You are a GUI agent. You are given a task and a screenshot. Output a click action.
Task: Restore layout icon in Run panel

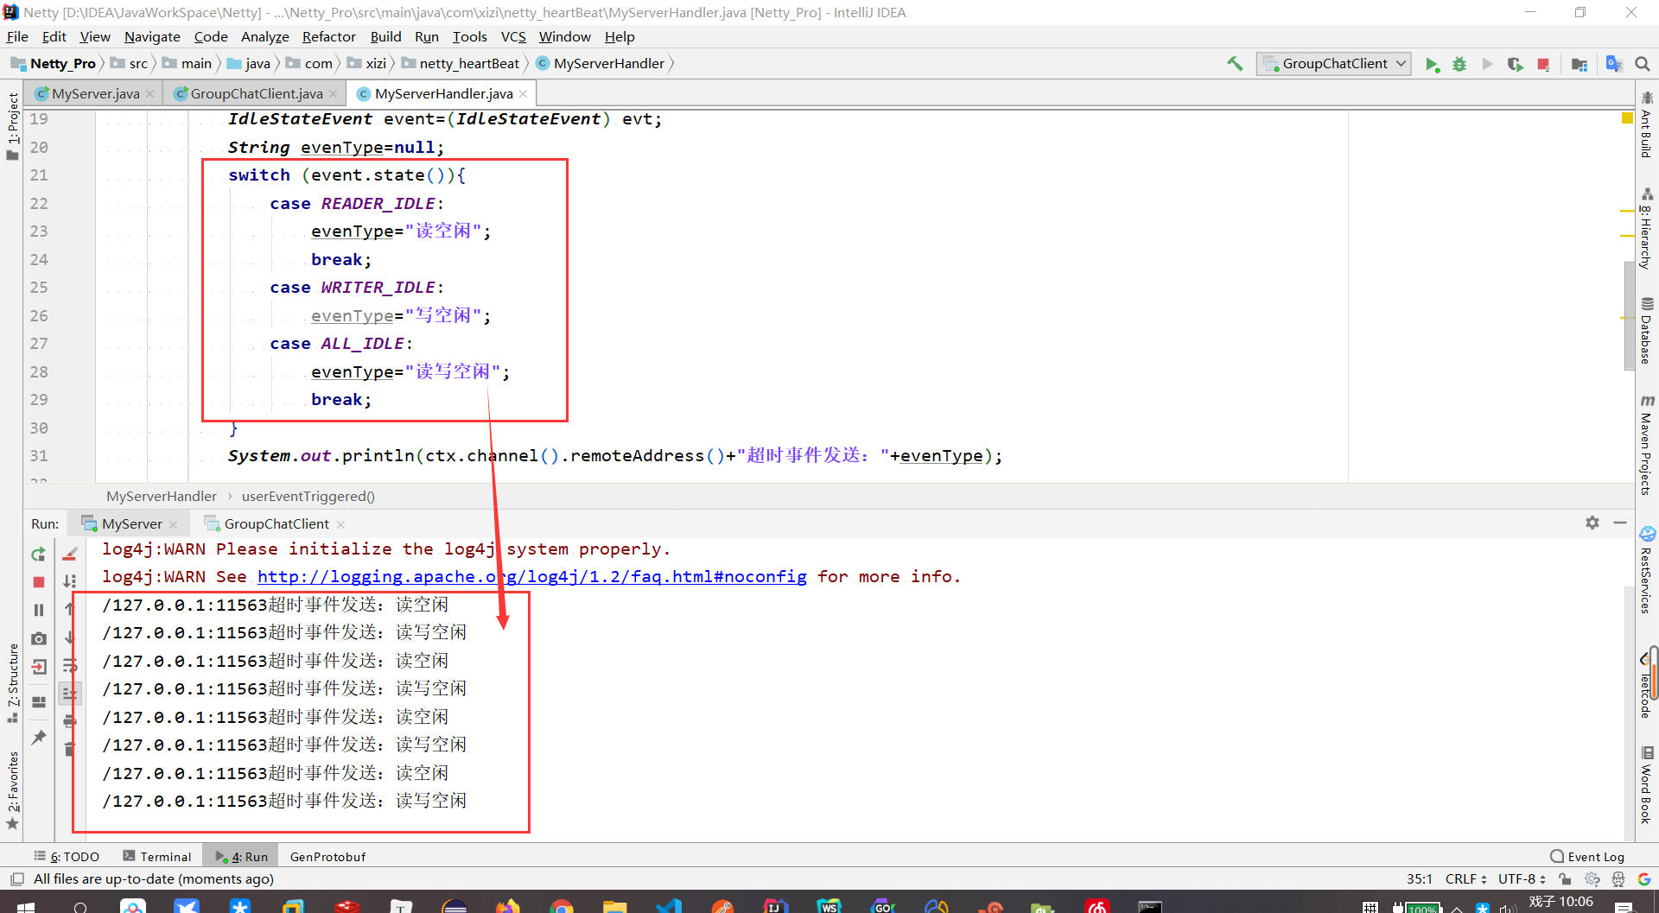coord(39,702)
